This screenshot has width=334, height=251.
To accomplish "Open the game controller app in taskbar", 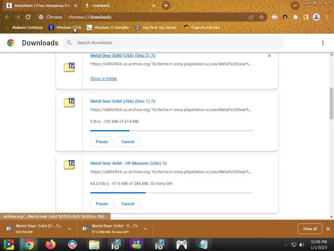I will pyautogui.click(x=181, y=244).
